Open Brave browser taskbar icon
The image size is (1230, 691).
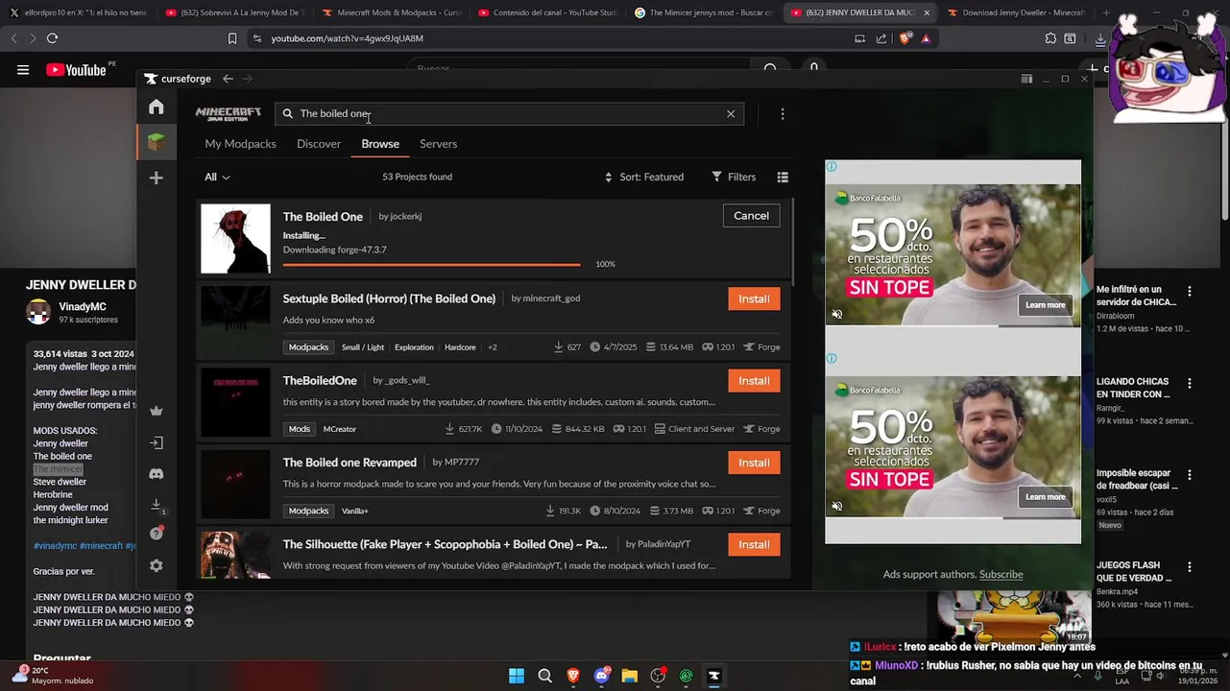(573, 676)
